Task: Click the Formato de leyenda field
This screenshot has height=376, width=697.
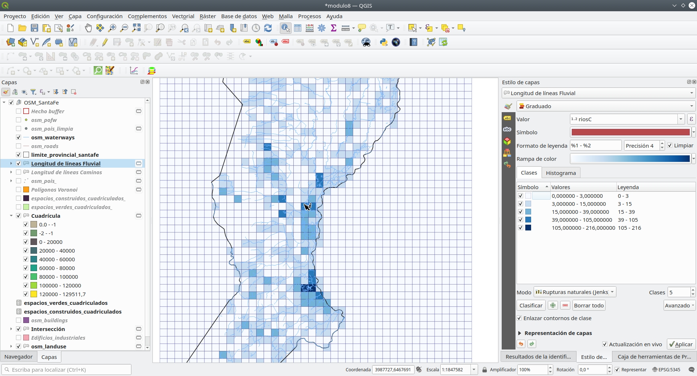Action: 596,146
